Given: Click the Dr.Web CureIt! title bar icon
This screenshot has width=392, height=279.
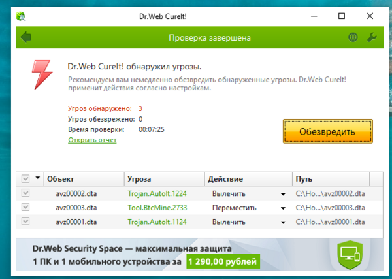Looking at the screenshot, I should click(x=20, y=16).
